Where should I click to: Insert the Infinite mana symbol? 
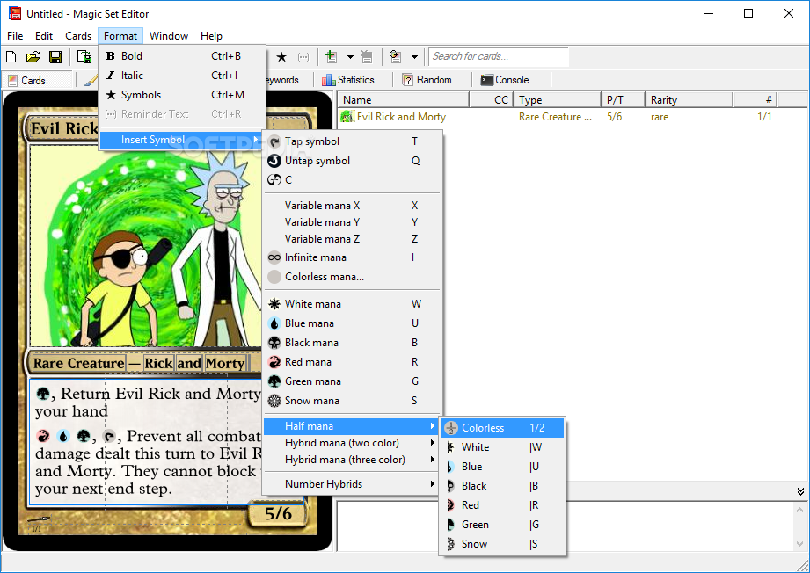(353, 257)
